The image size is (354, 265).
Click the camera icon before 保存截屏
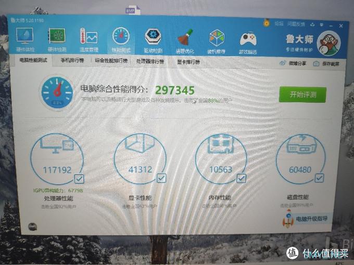(x=316, y=64)
